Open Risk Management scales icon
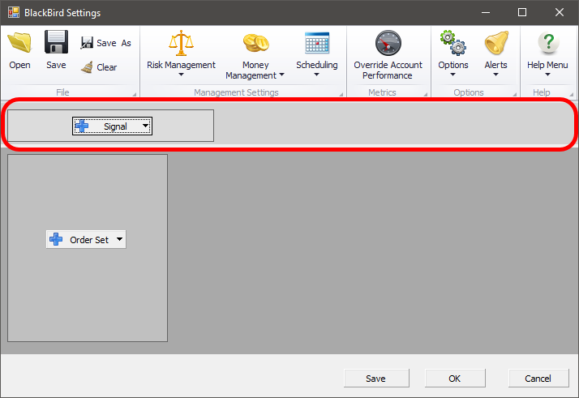The height and width of the screenshot is (398, 579). click(x=181, y=43)
